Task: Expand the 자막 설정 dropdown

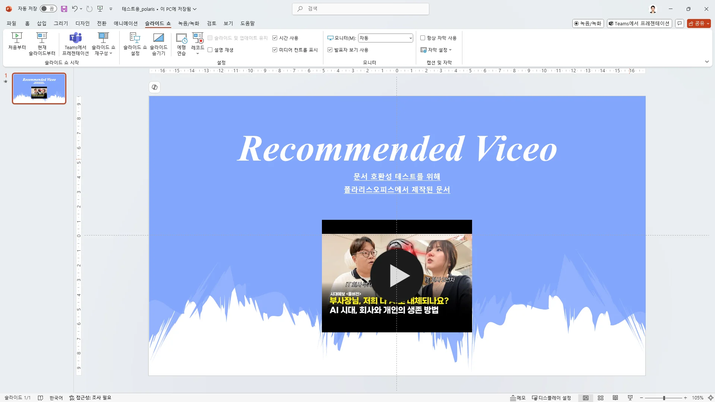Action: [436, 50]
